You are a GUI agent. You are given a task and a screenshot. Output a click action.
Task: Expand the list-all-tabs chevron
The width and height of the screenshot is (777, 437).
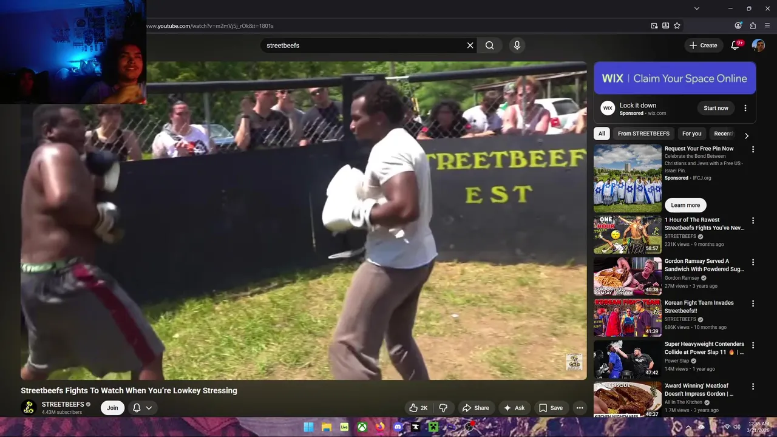point(697,8)
